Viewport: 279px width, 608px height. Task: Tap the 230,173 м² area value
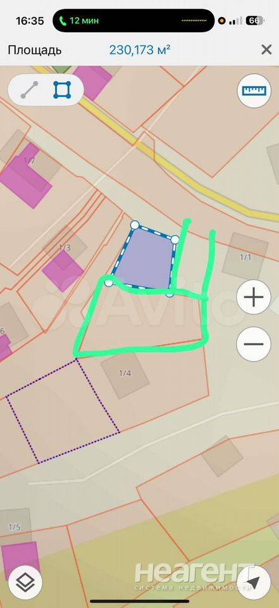[140, 50]
